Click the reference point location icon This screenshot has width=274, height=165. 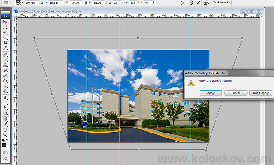18,3
